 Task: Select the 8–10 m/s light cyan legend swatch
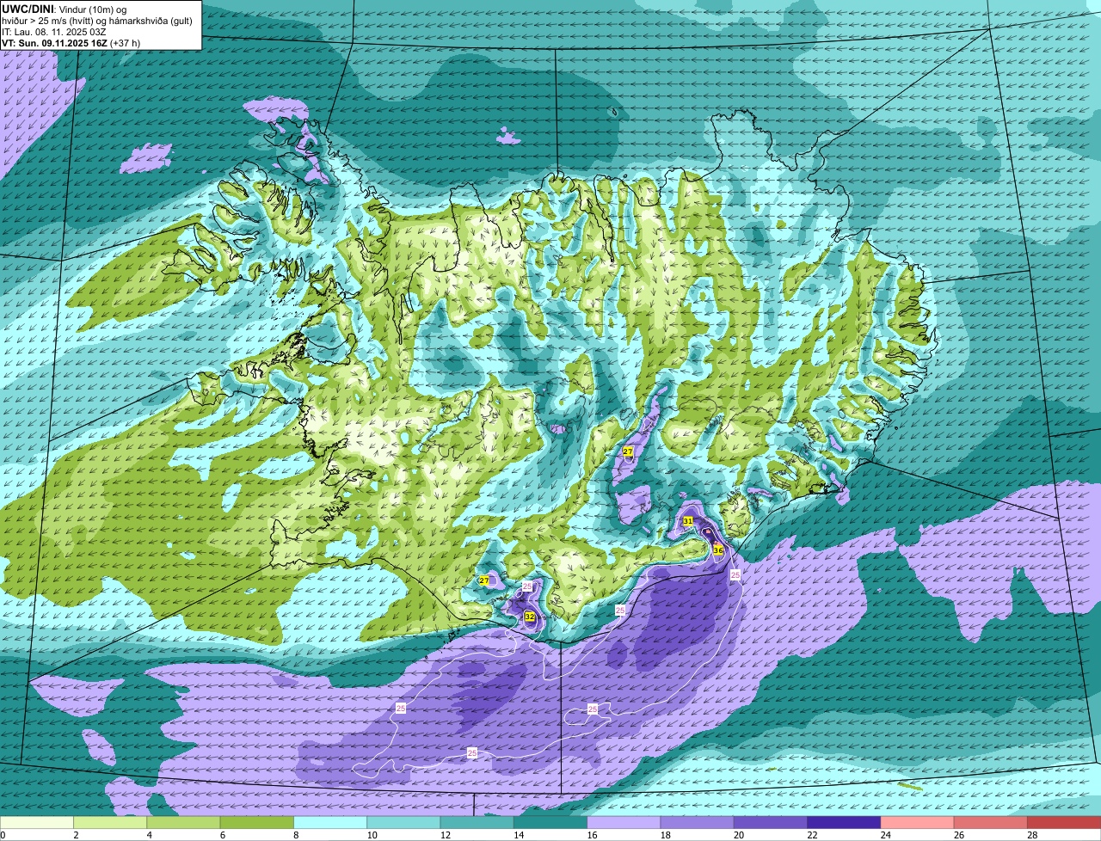(x=330, y=822)
